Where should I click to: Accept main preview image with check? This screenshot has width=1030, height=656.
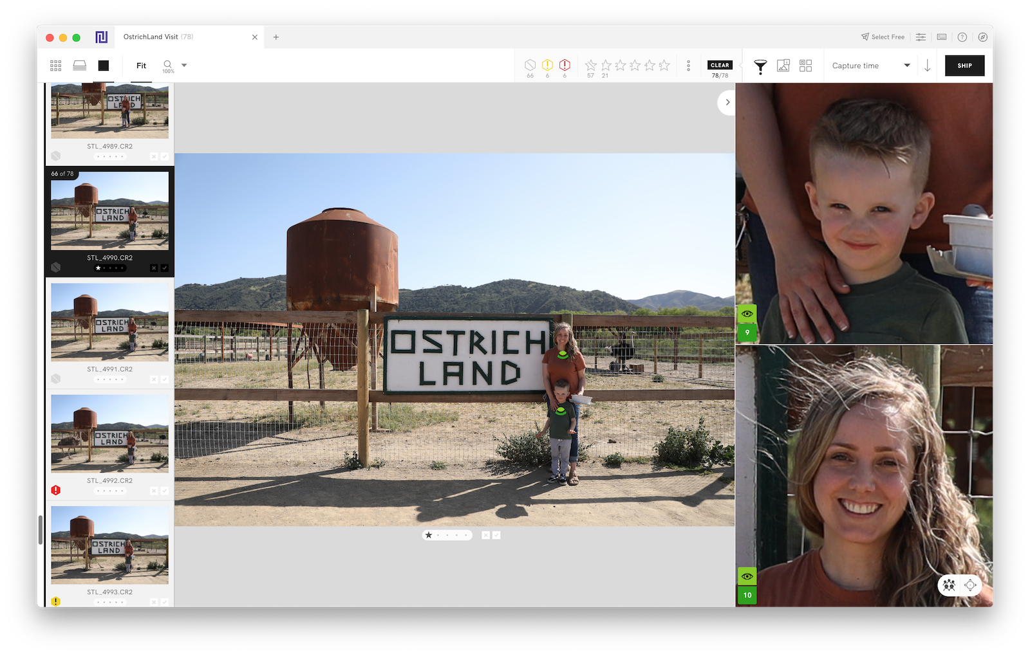[496, 535]
